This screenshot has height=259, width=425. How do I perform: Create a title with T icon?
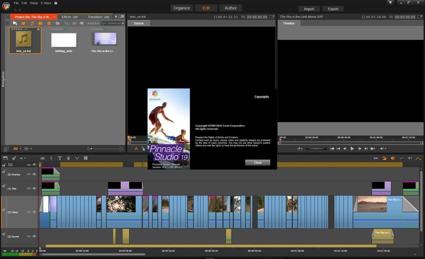(x=60, y=158)
